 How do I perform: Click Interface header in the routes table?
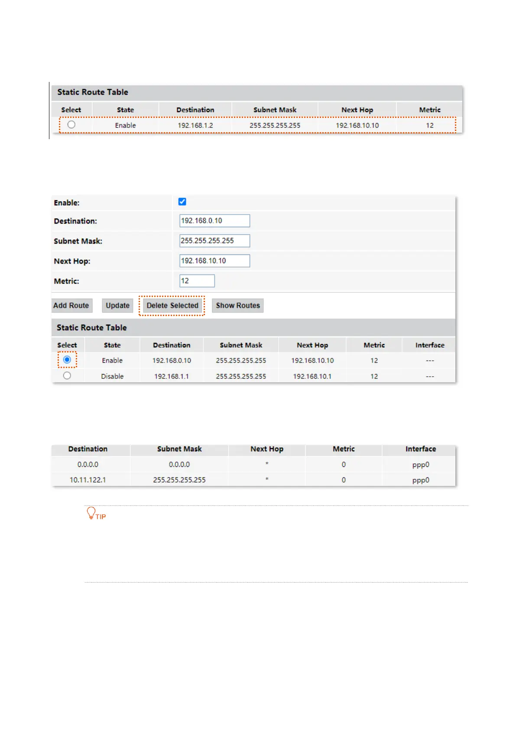421,449
